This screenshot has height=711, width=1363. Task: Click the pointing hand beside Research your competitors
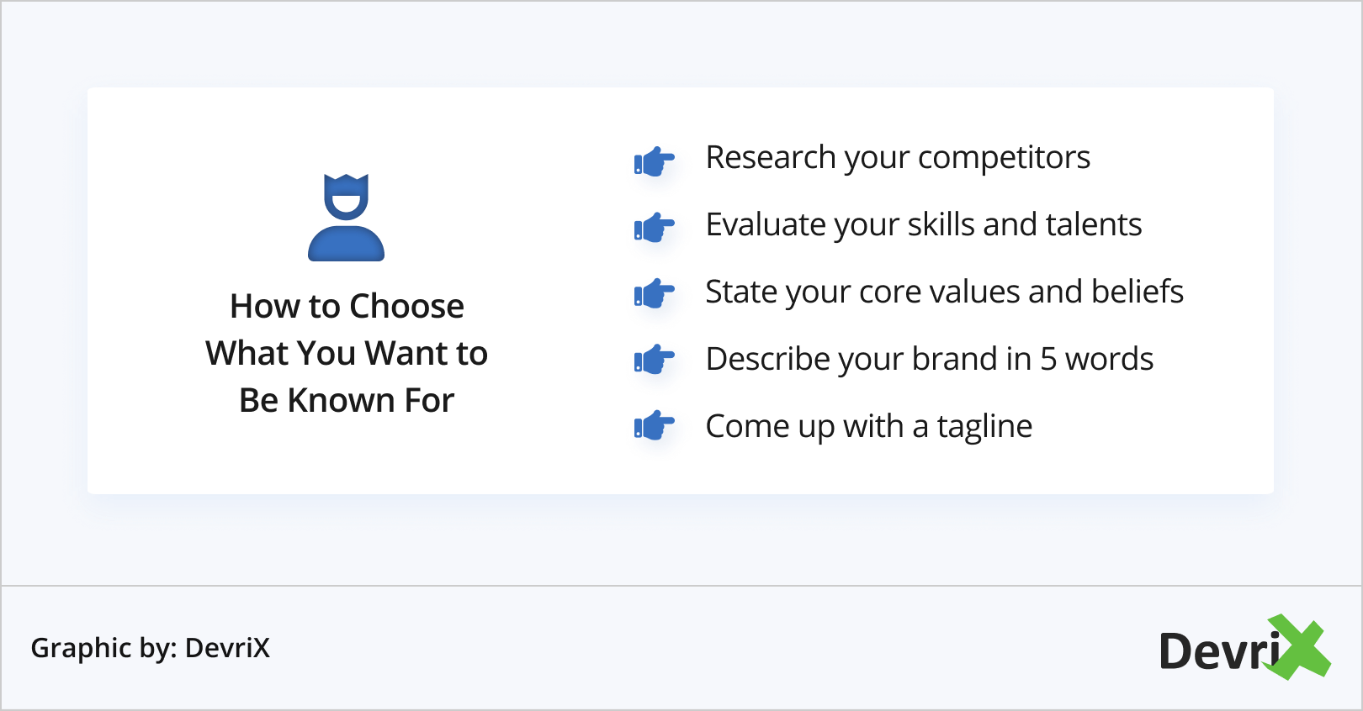(x=654, y=161)
